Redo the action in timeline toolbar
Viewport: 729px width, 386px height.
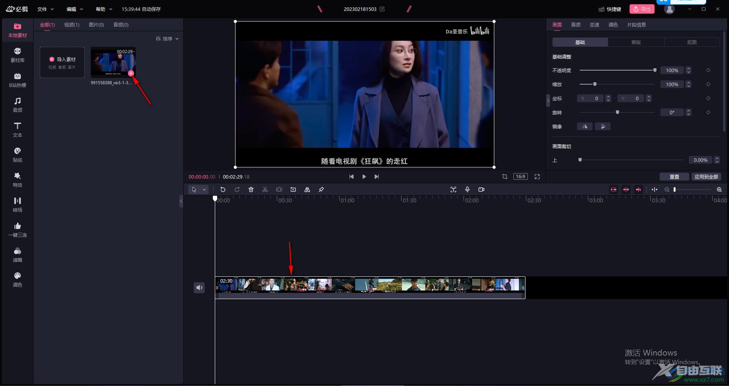point(237,189)
